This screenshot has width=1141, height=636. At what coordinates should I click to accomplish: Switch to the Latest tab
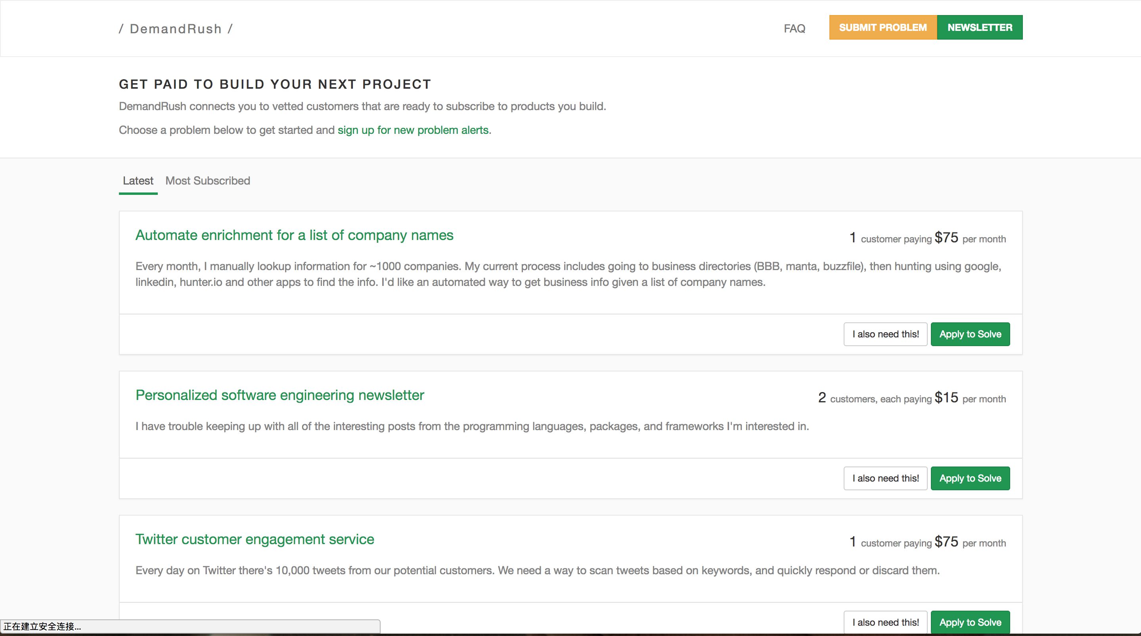tap(138, 181)
